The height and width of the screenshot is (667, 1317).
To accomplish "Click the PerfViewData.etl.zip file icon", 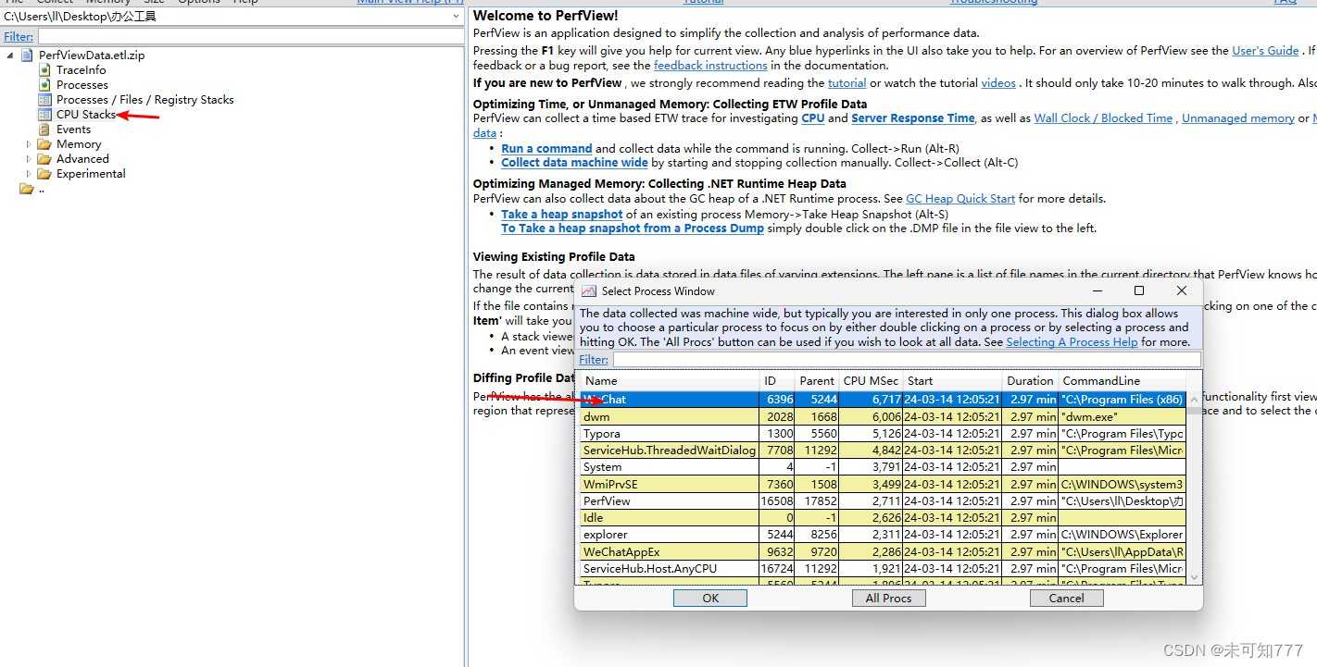I will (x=26, y=56).
